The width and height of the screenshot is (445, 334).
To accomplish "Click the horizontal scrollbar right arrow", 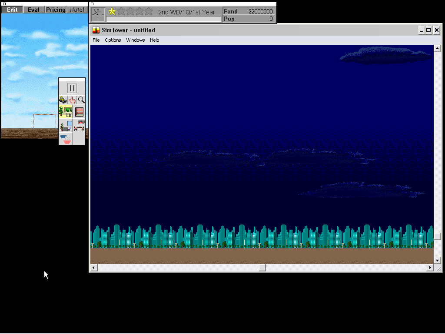I will point(430,267).
